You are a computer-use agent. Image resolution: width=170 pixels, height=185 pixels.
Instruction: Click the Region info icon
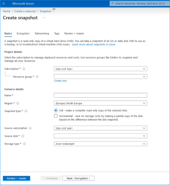(x=18, y=103)
